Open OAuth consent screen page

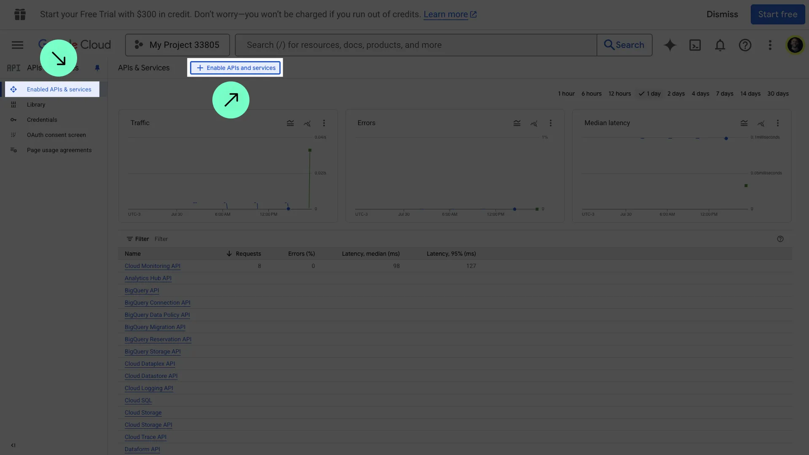(x=56, y=135)
